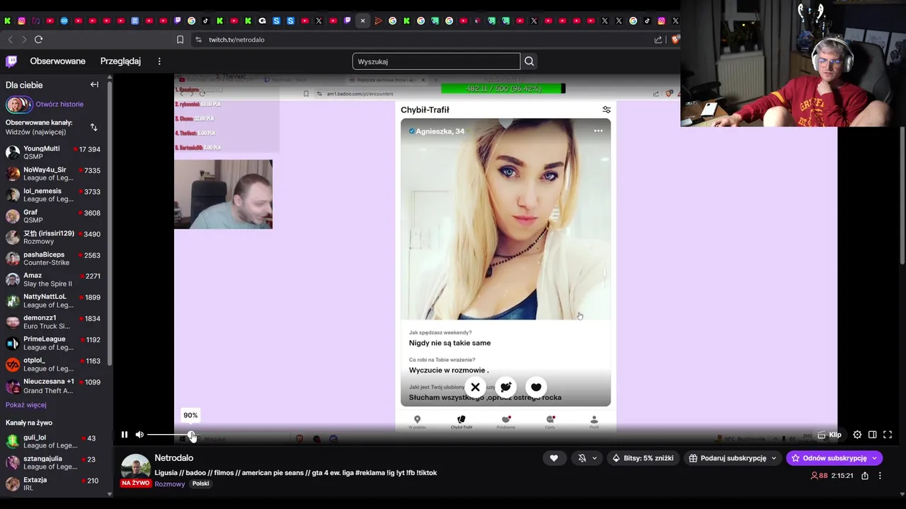906x509 pixels.
Task: Open Polubienia tab in Badoo
Action: (x=505, y=422)
